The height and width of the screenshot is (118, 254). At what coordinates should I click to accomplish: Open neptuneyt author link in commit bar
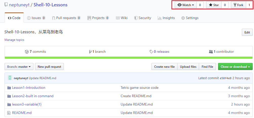[x=21, y=78]
